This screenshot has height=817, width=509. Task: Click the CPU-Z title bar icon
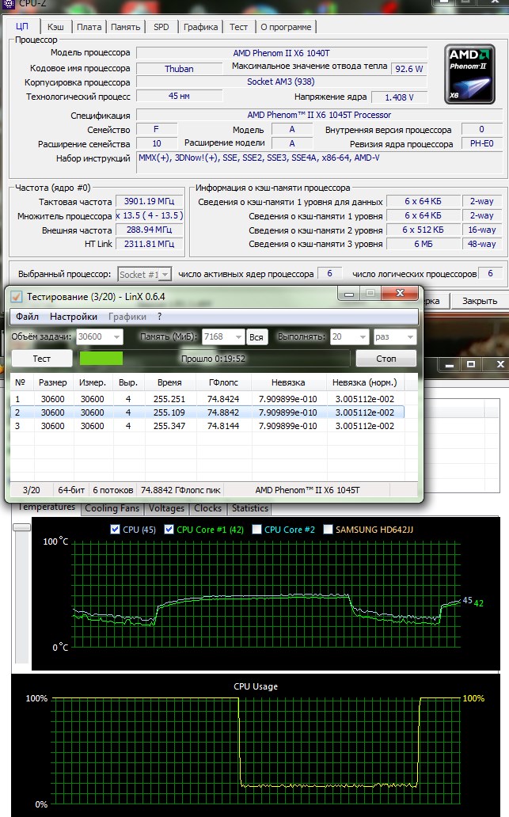(8, 3)
